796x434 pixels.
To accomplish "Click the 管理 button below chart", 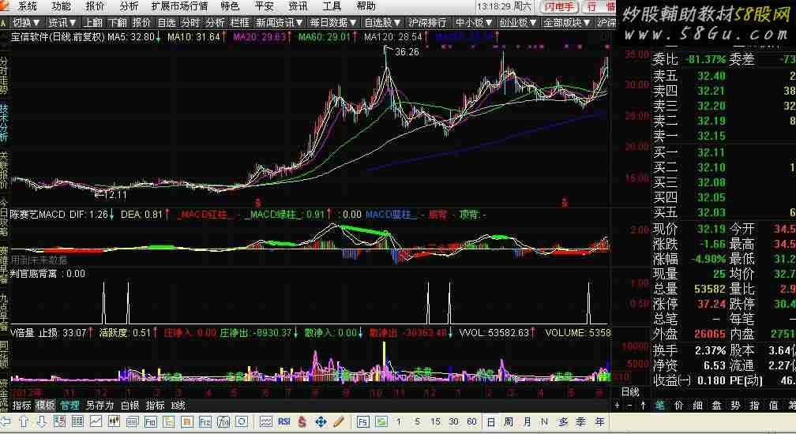I will pos(69,405).
